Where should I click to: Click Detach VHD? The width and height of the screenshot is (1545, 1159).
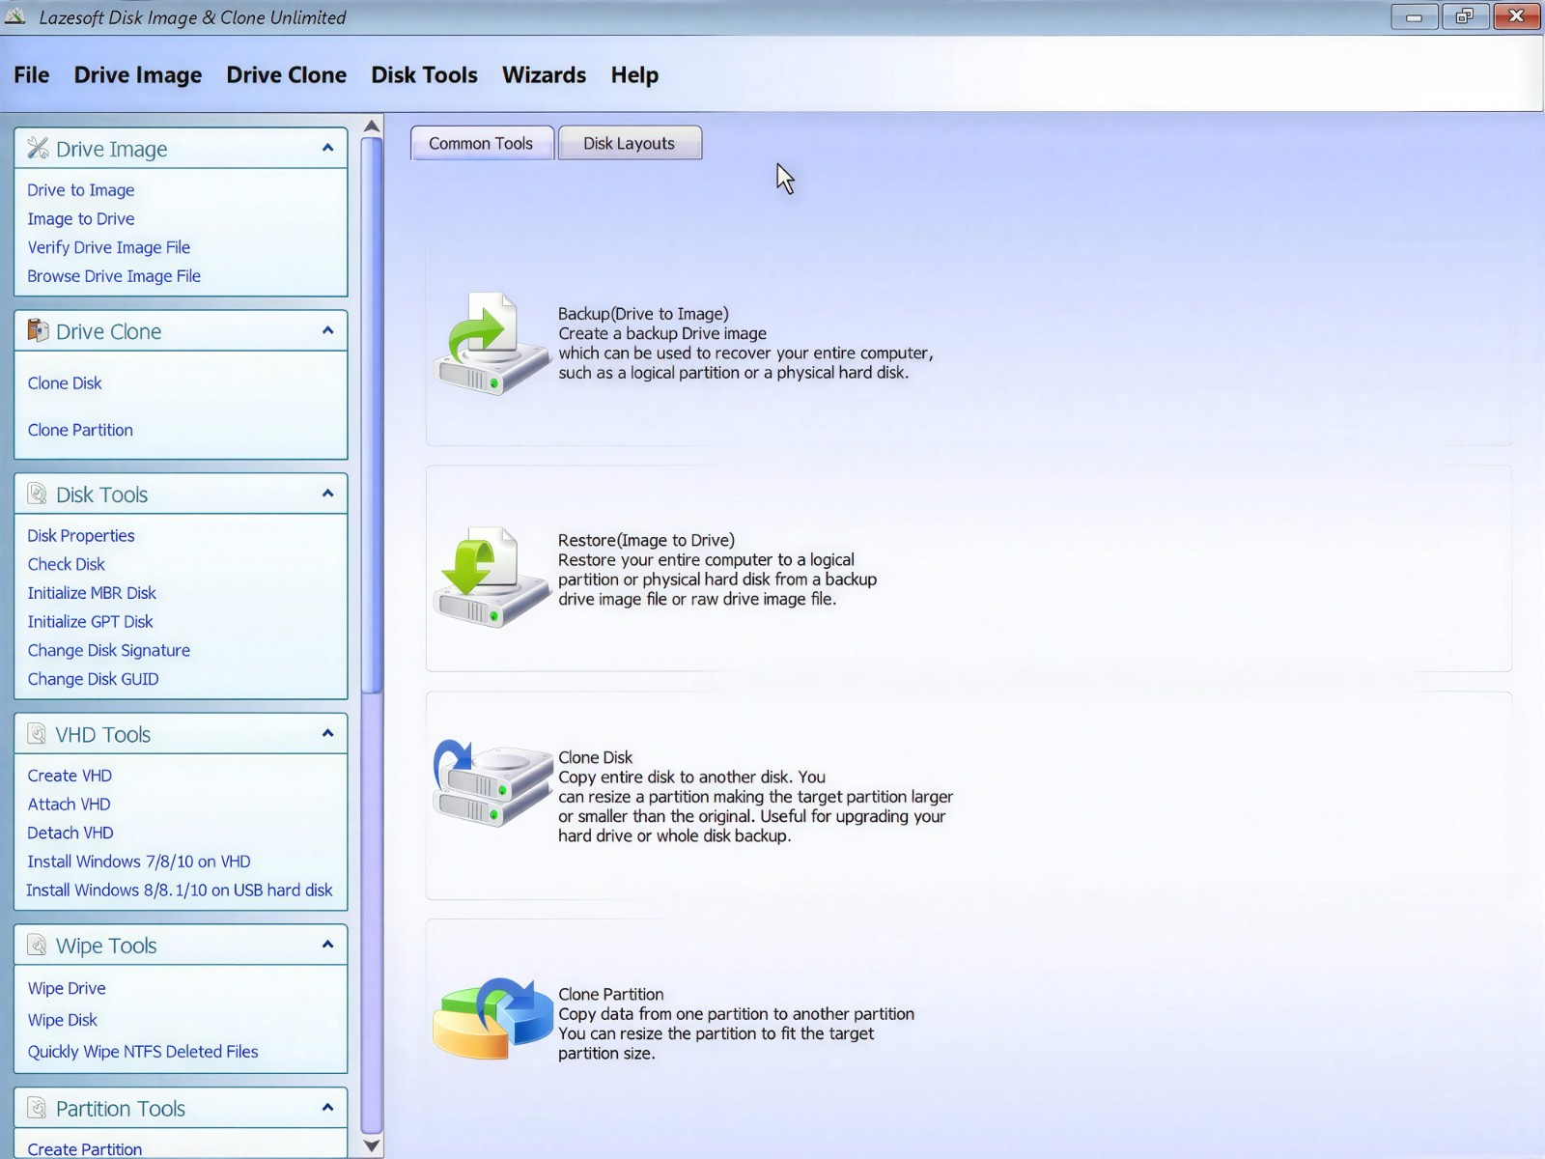click(x=70, y=833)
